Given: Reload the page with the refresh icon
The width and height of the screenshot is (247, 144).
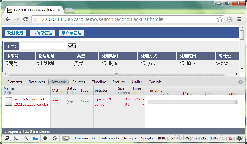Looking at the screenshot, I should point(25,19).
